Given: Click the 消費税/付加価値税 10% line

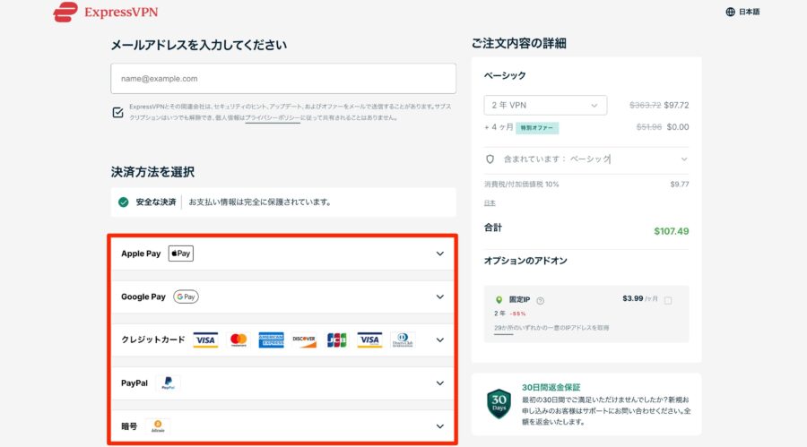Looking at the screenshot, I should pos(521,185).
